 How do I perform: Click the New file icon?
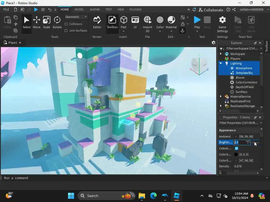(x=16, y=9)
